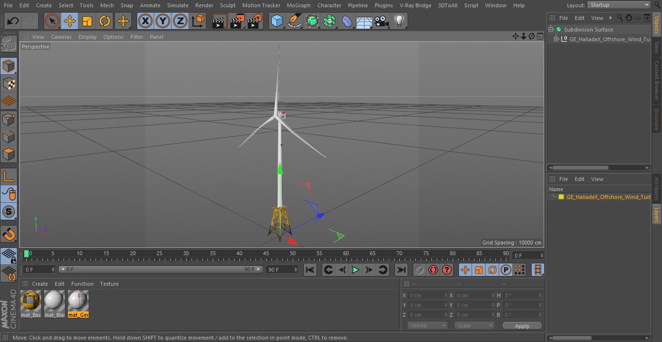The width and height of the screenshot is (662, 342).
Task: Open the deformer objects icon
Action: pos(347,21)
